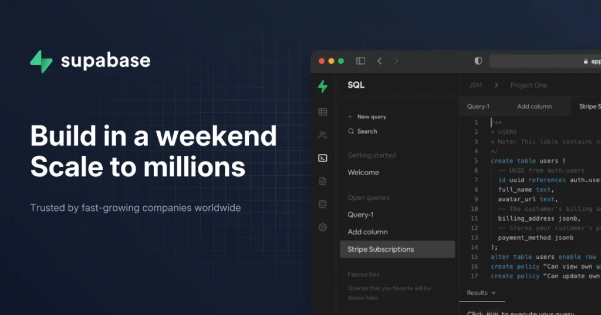This screenshot has width=601, height=315.
Task: Click the line 15 'alter table users' code
Action: [544, 257]
